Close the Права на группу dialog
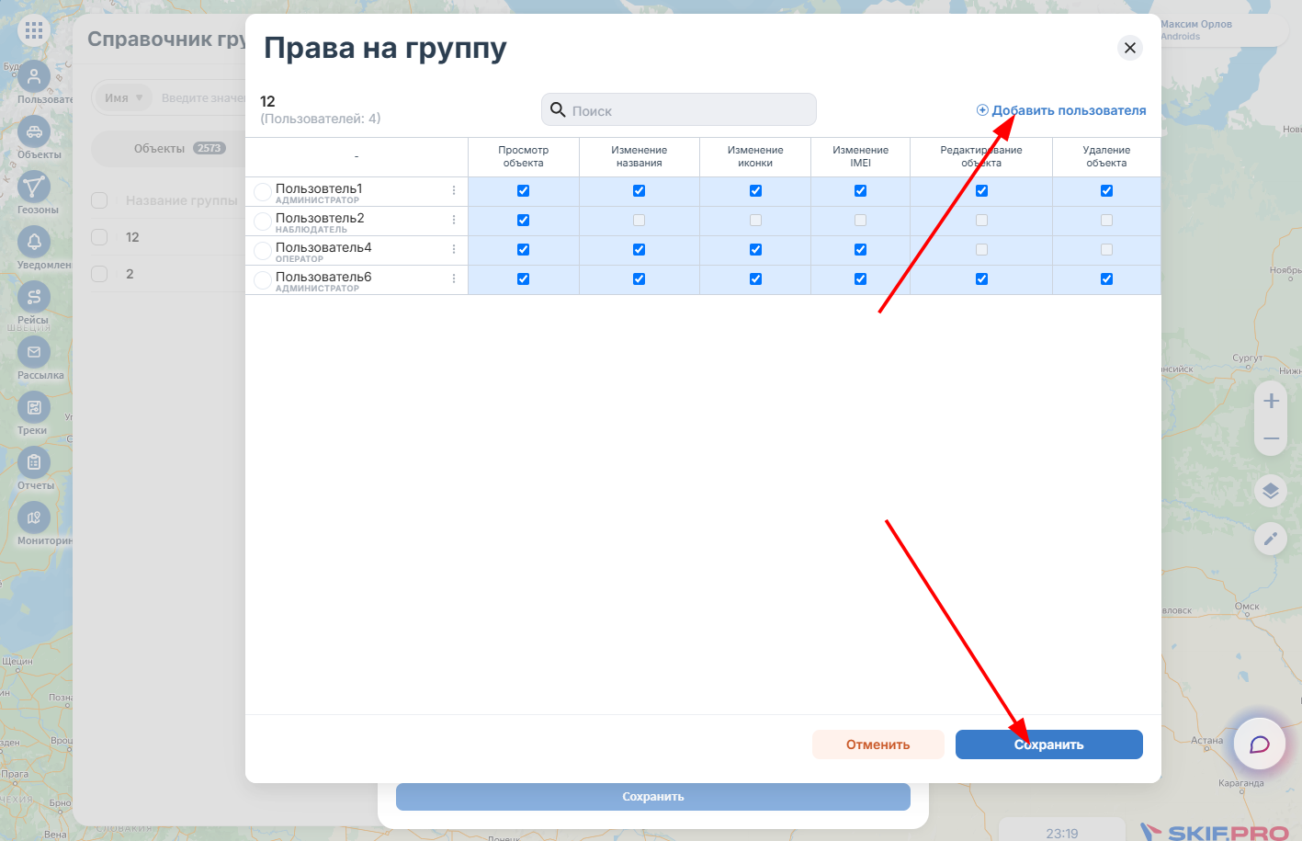 coord(1130,48)
